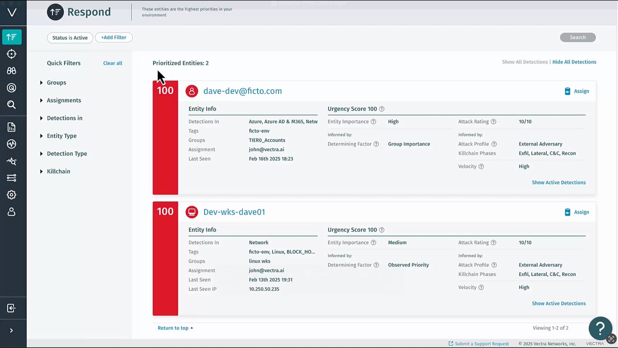
Task: Open the crosshair Hunt icon in sidebar
Action: [x=12, y=54]
